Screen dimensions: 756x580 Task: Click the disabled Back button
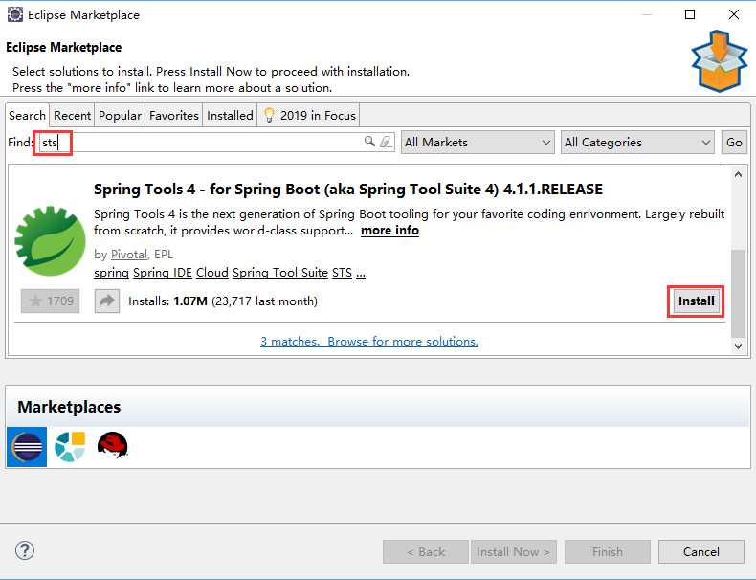point(426,551)
